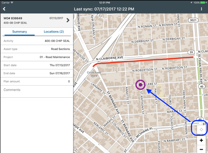Zoom out on the map
This screenshot has width=208, height=153.
[201, 149]
